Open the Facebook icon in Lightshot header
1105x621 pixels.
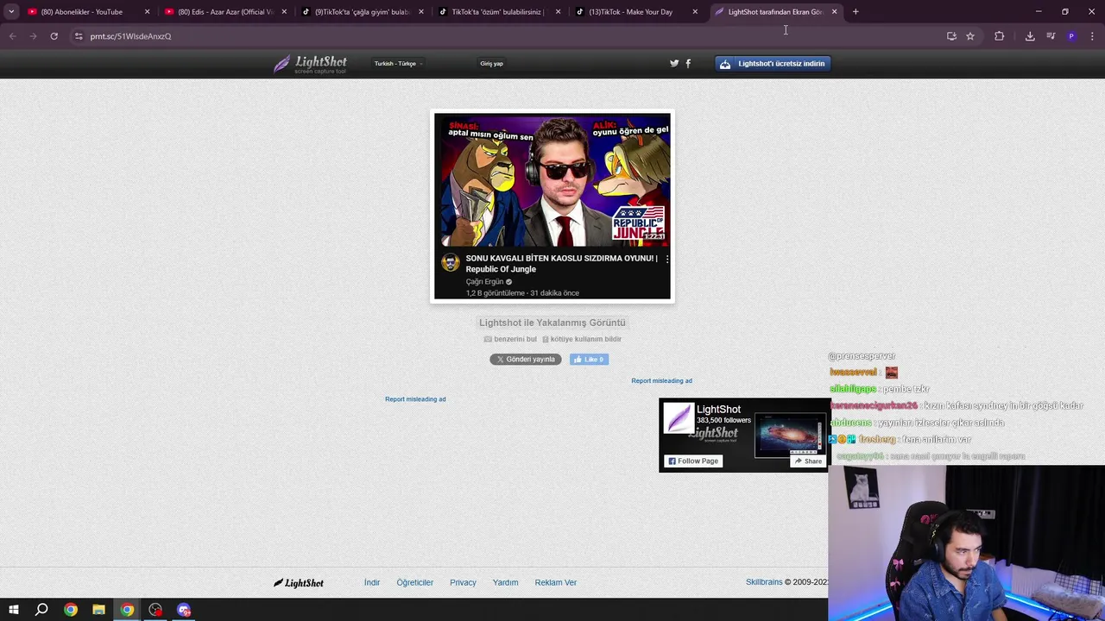click(688, 63)
